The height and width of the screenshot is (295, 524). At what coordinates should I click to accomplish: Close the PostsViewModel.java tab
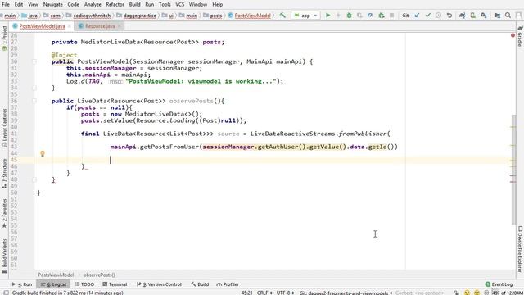coord(70,26)
